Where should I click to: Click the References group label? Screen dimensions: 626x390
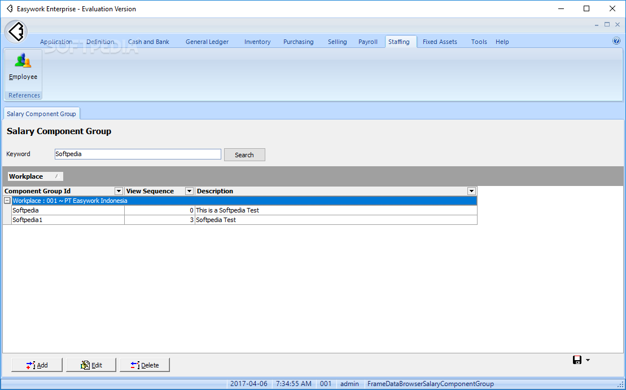24,95
